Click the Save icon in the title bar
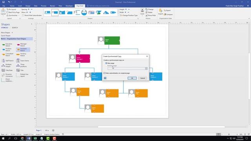The height and width of the screenshot is (141, 251). [4, 2]
